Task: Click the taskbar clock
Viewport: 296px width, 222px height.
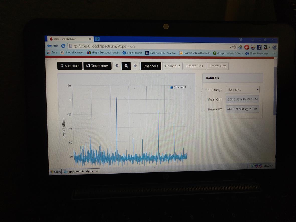Action: point(268,166)
